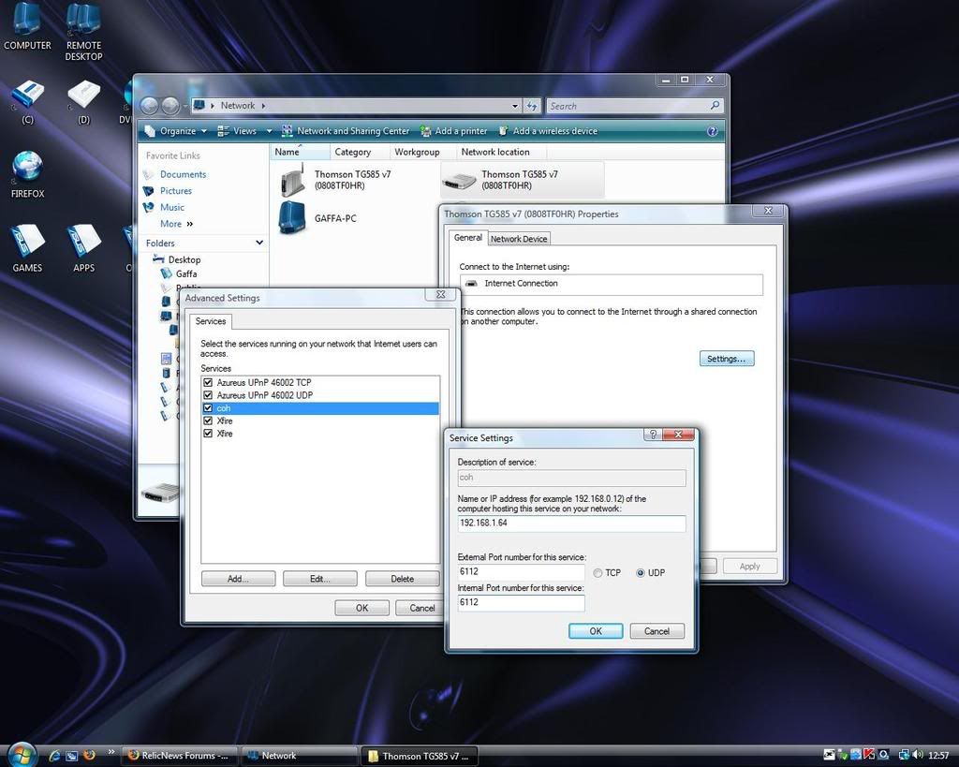Viewport: 959px width, 767px height.
Task: Go forward in the Network explorer window
Action: click(170, 106)
